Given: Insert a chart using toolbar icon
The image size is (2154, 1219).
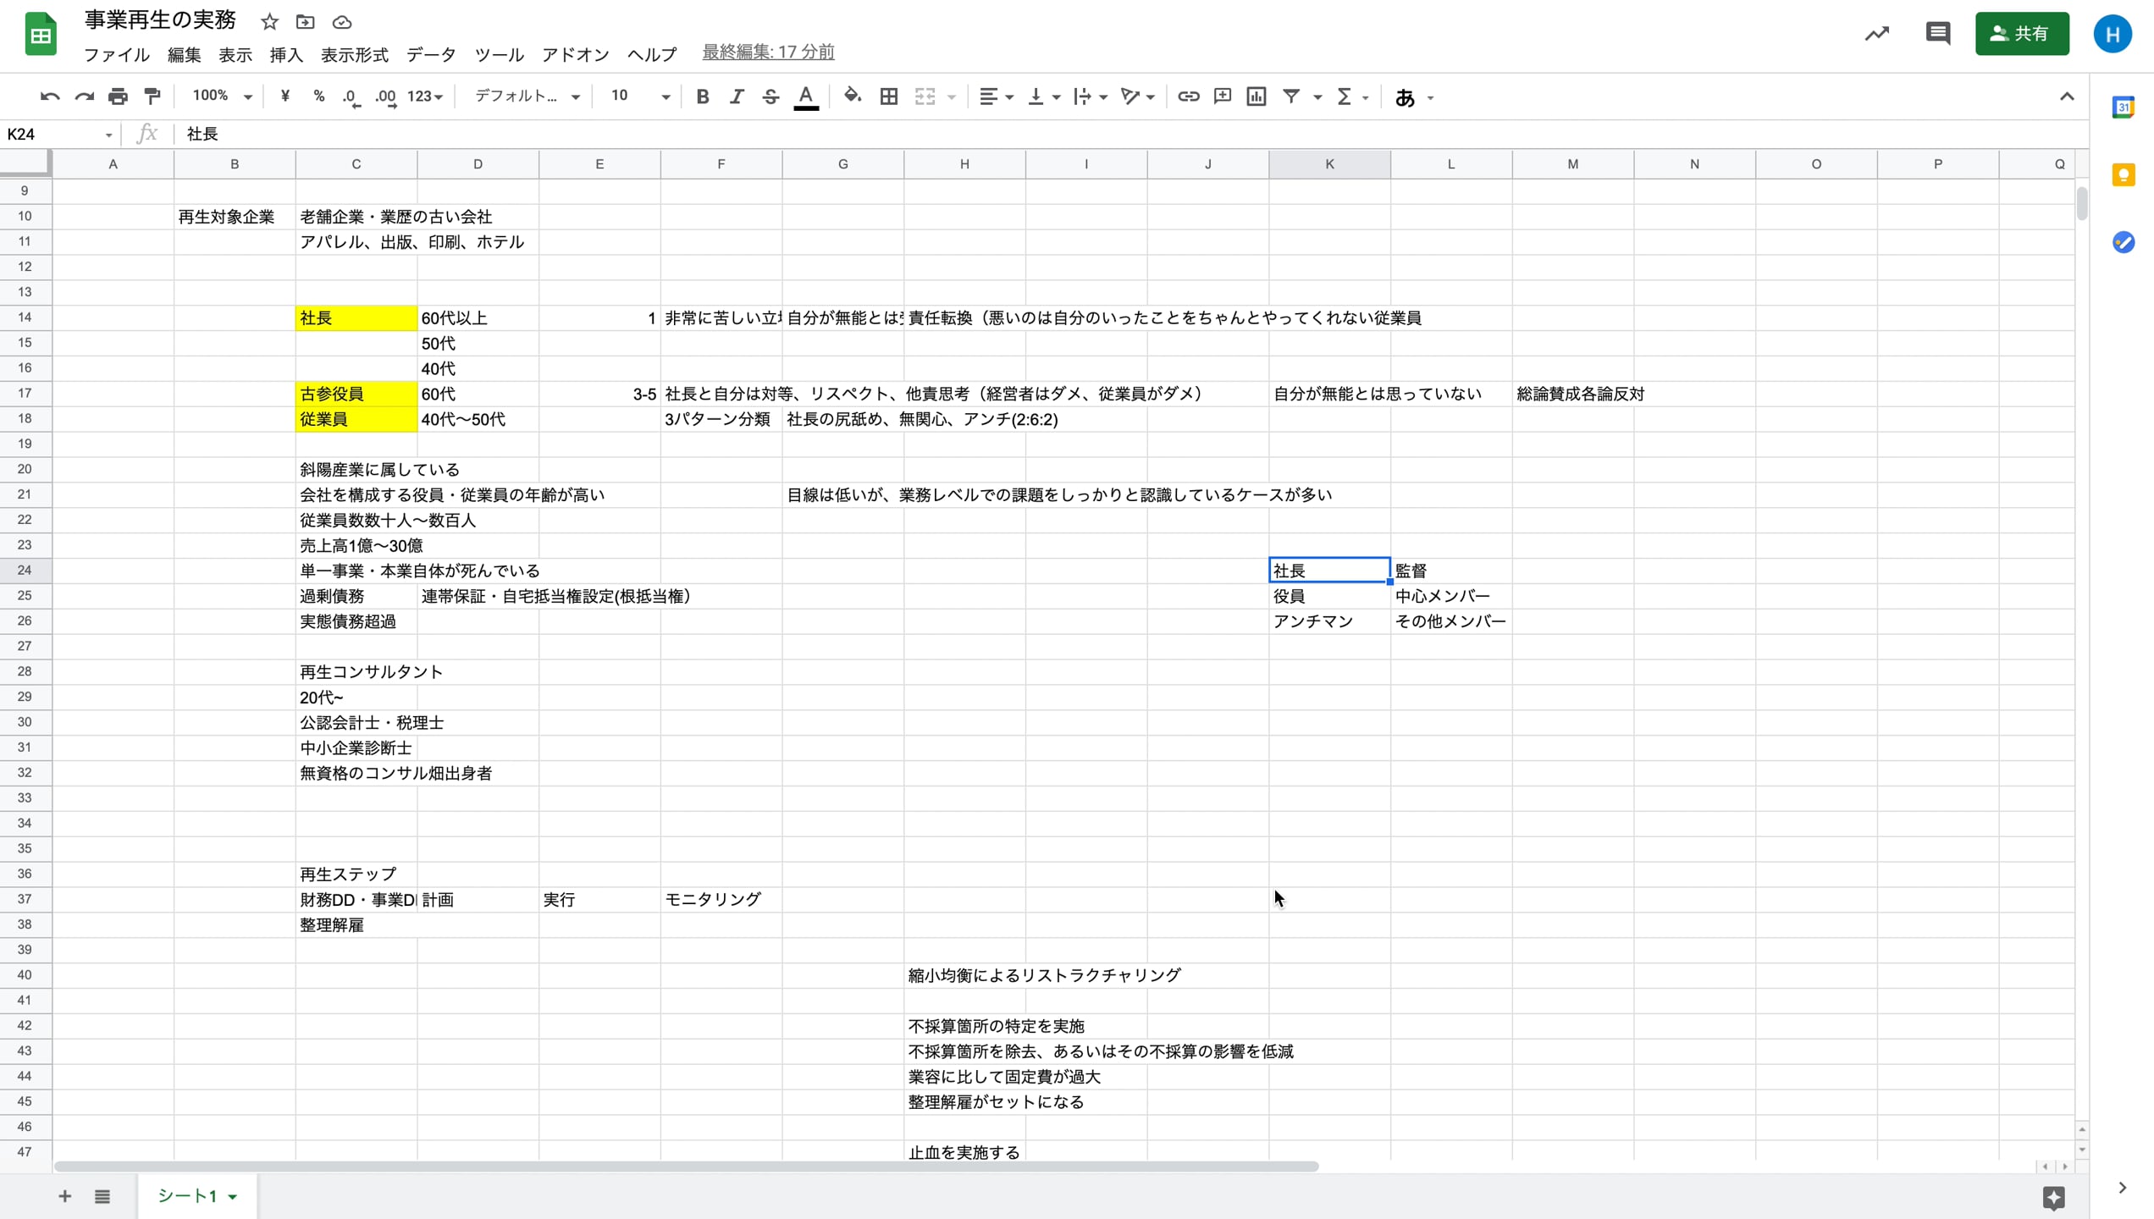Looking at the screenshot, I should click(x=1256, y=97).
